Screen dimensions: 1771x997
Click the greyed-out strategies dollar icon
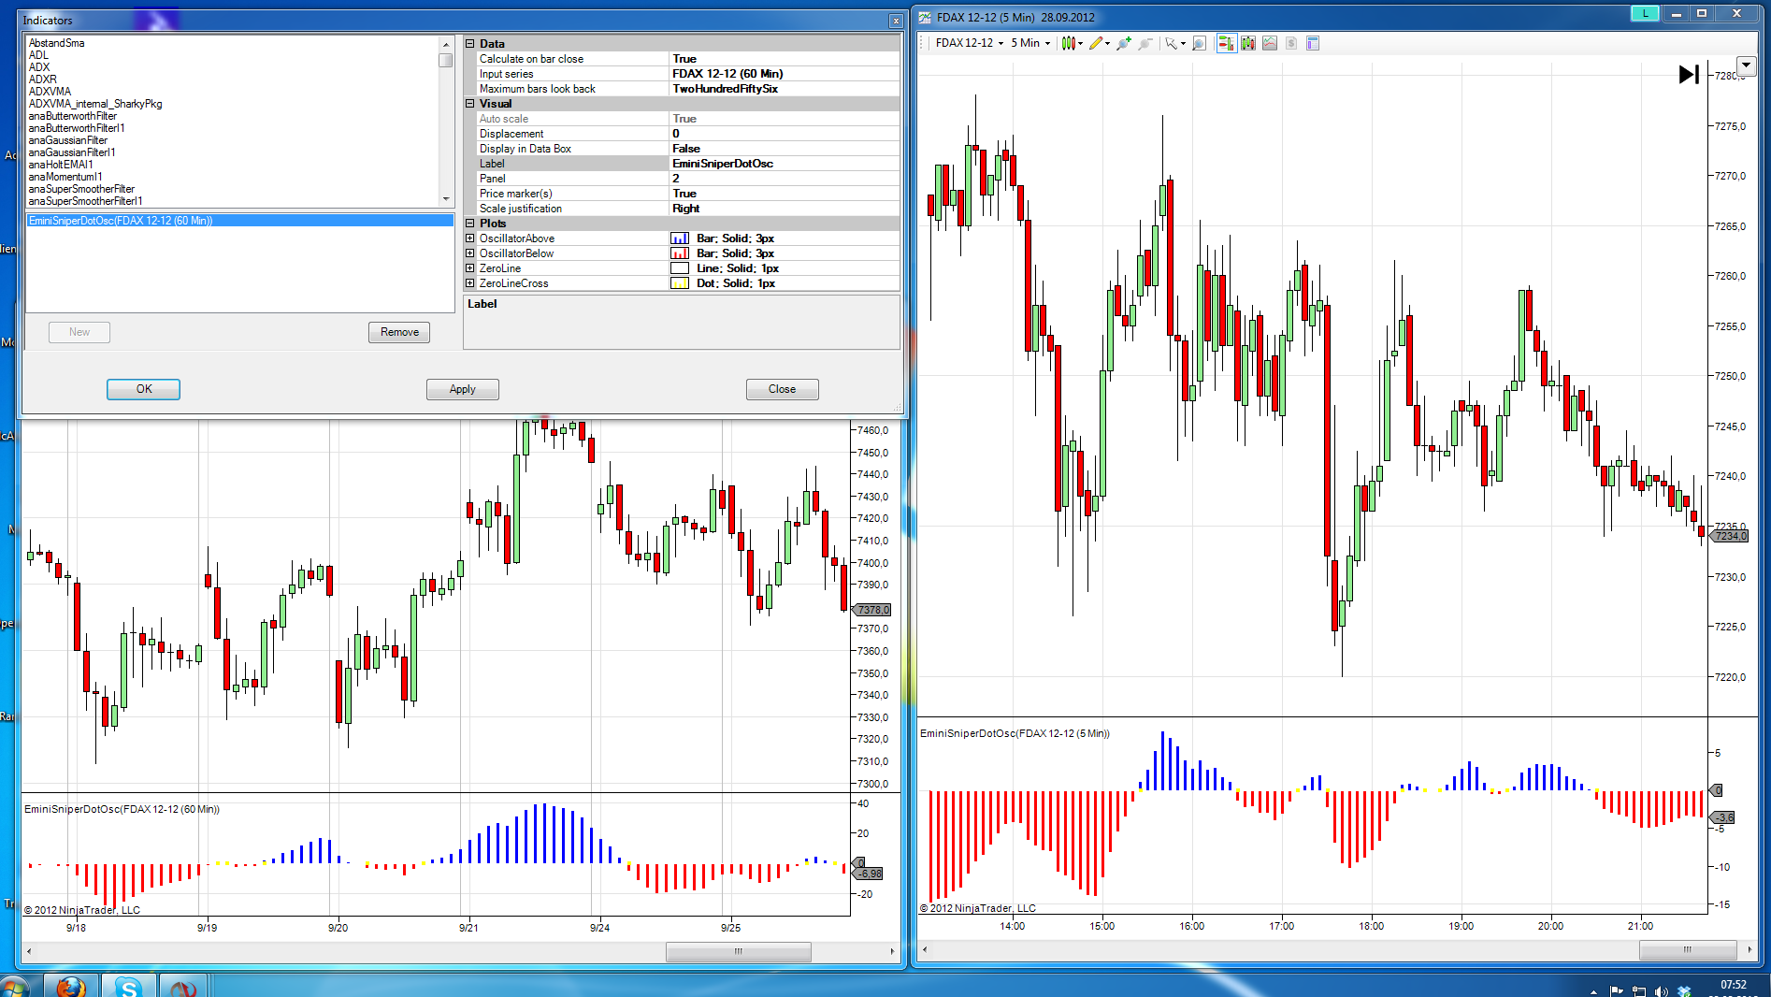[x=1291, y=43]
